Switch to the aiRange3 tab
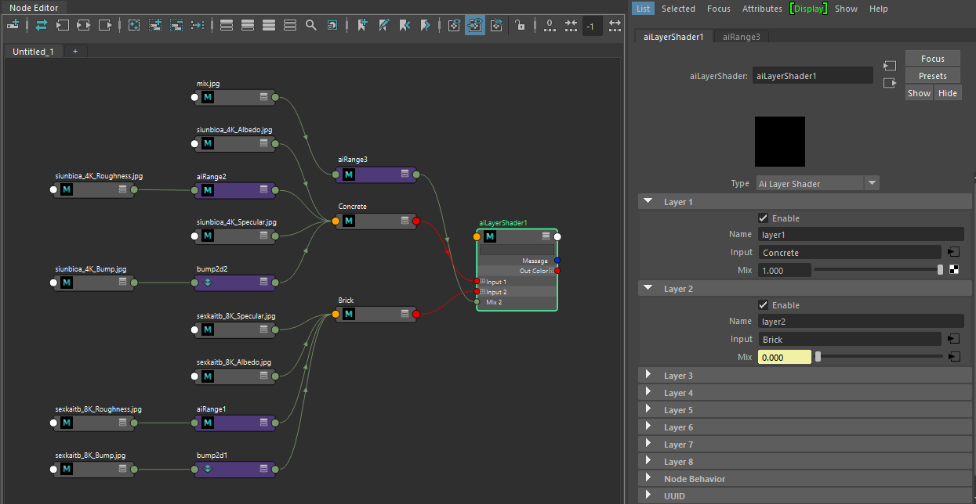Screen dimensions: 976x504 [x=740, y=36]
